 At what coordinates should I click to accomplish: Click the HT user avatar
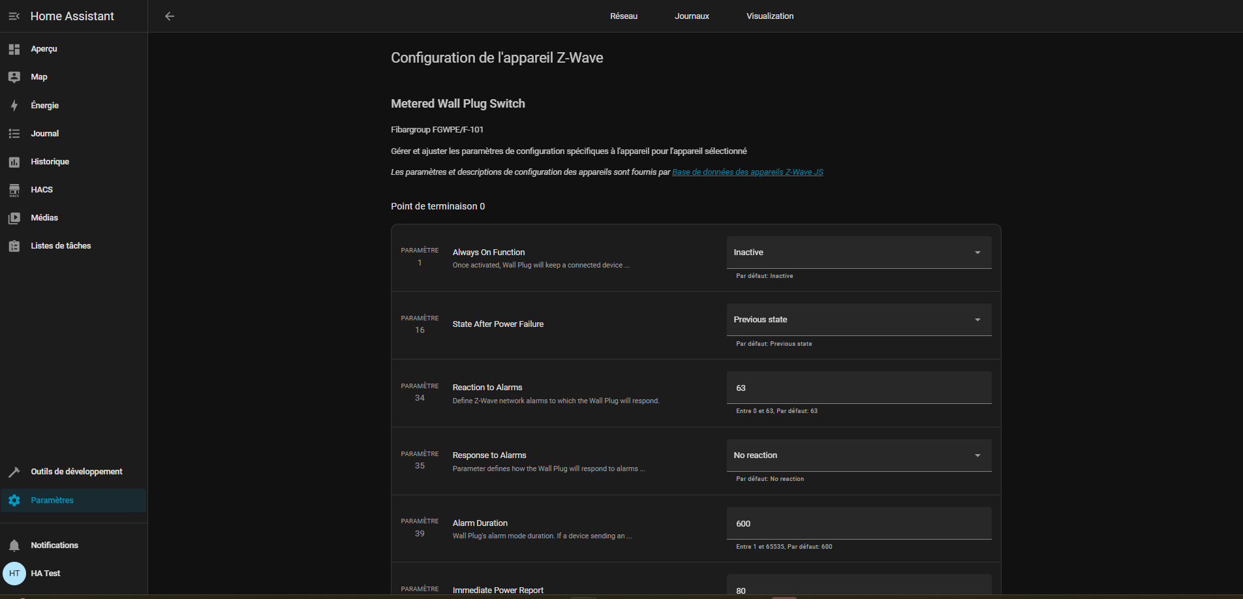pos(14,574)
